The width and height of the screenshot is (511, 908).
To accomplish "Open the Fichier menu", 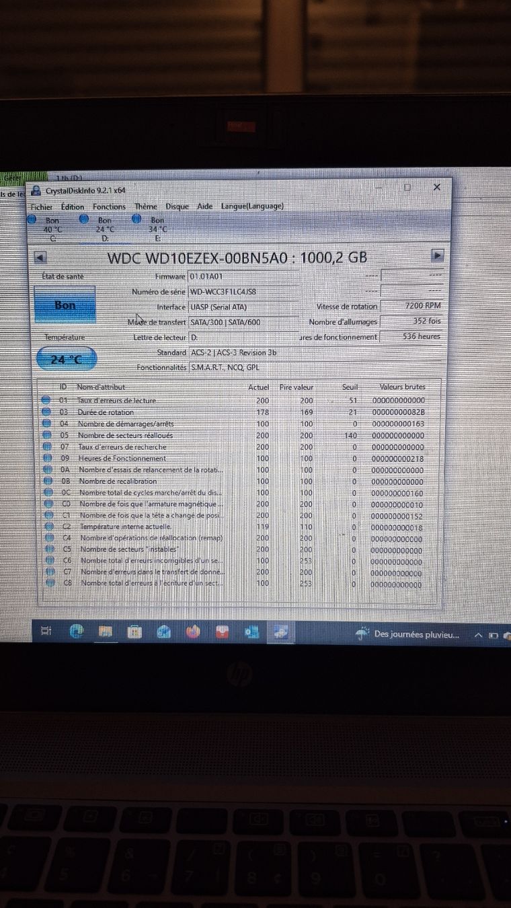I will [41, 207].
